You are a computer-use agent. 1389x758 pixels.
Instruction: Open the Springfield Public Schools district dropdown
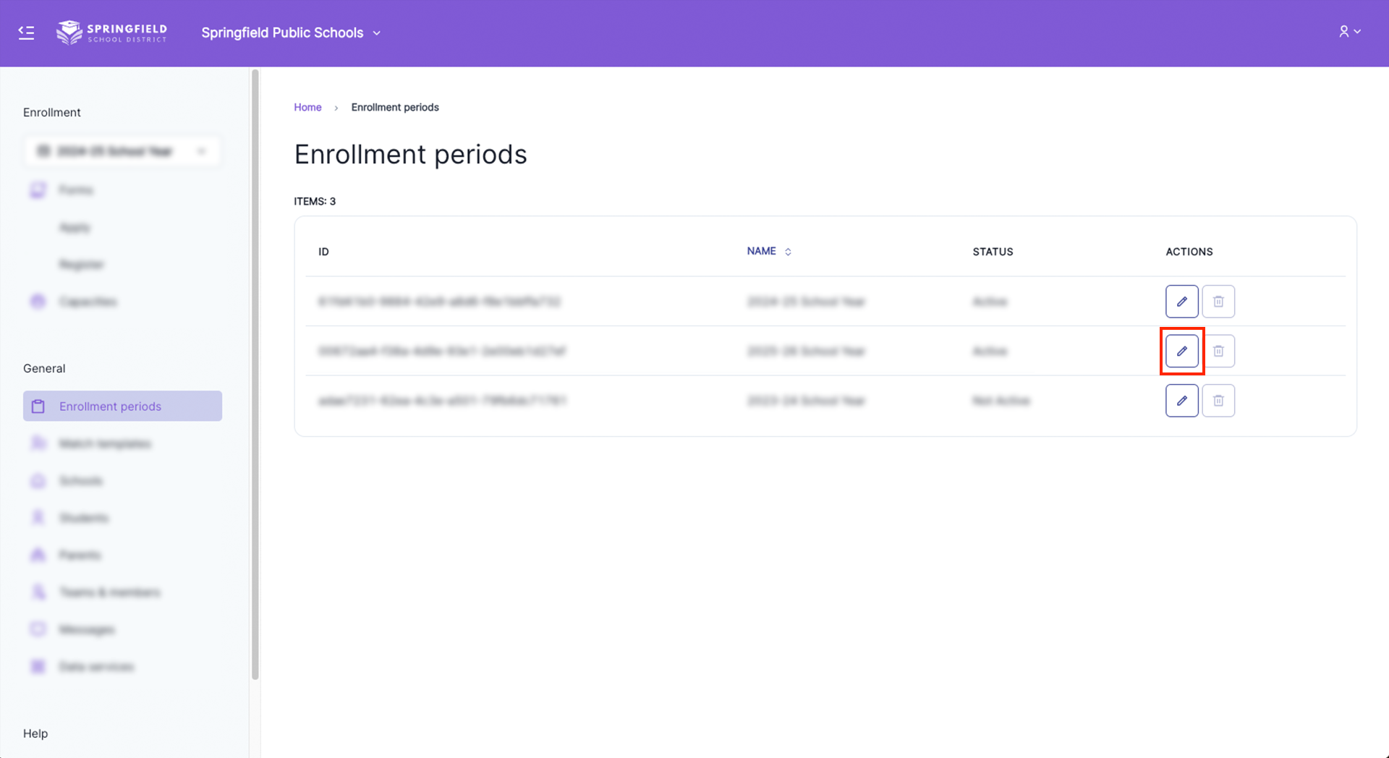click(x=291, y=33)
